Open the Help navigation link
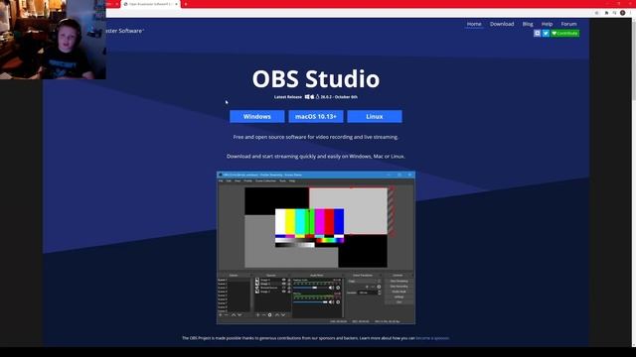636x357 pixels. 547,24
